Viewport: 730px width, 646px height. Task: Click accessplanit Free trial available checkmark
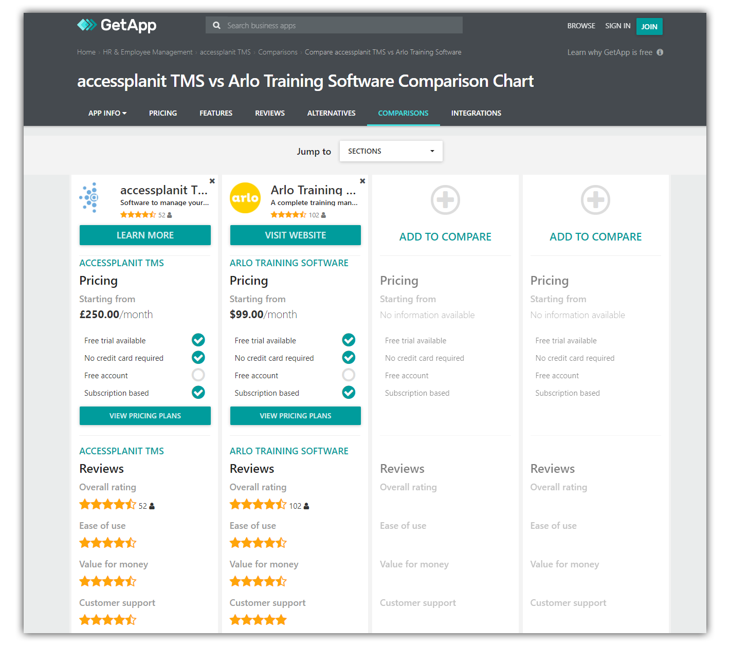click(x=198, y=340)
